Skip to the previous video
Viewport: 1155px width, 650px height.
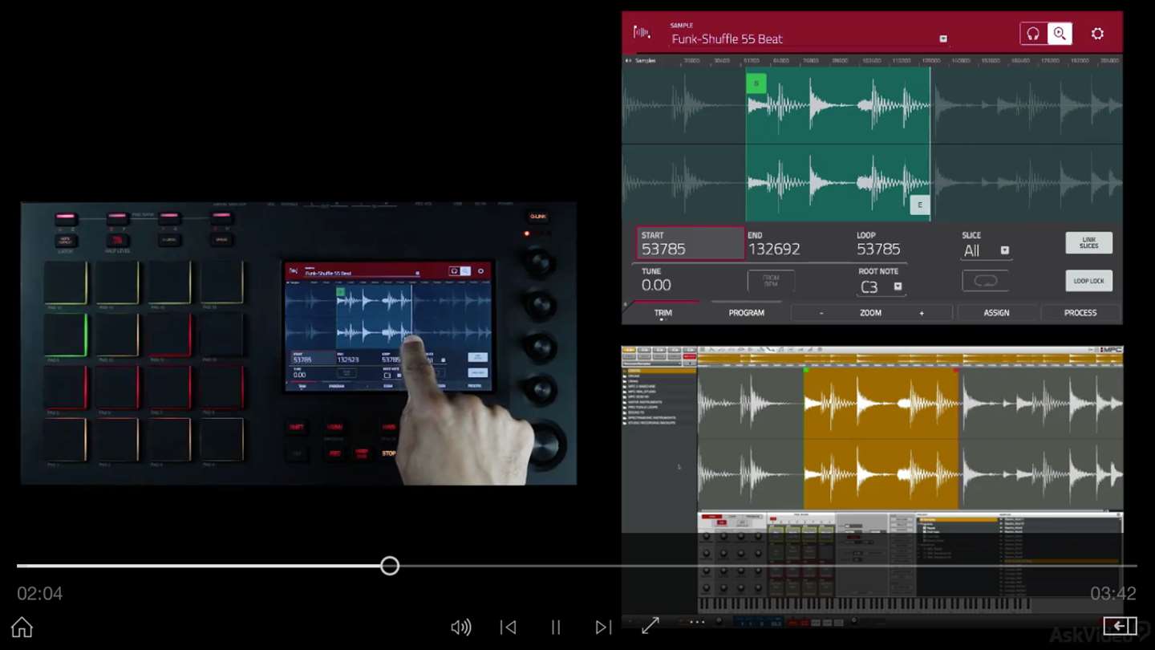coord(508,627)
